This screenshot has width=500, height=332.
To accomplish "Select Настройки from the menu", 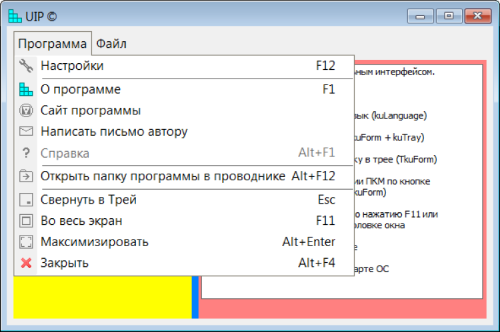I will tap(72, 66).
